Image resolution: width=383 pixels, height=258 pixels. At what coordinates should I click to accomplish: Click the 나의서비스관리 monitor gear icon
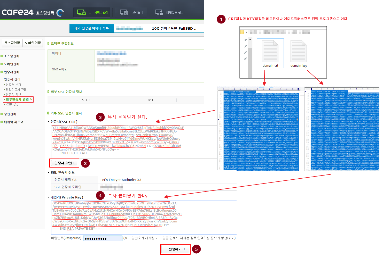point(82,12)
